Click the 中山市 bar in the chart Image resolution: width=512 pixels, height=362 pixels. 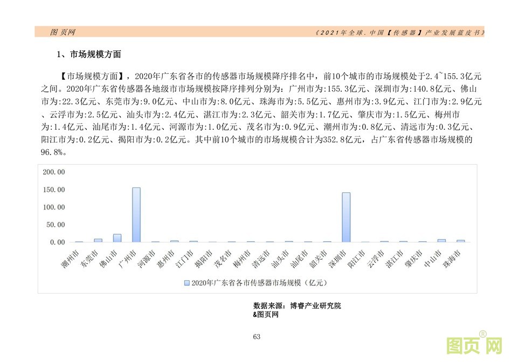point(441,240)
